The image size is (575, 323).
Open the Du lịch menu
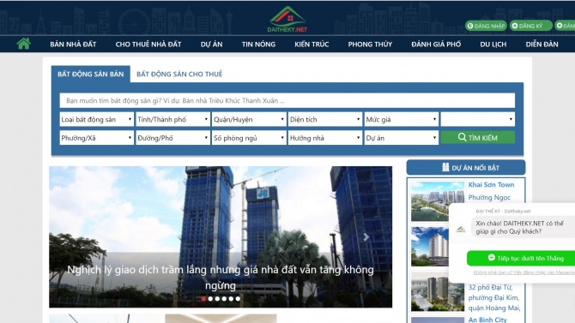pos(493,45)
